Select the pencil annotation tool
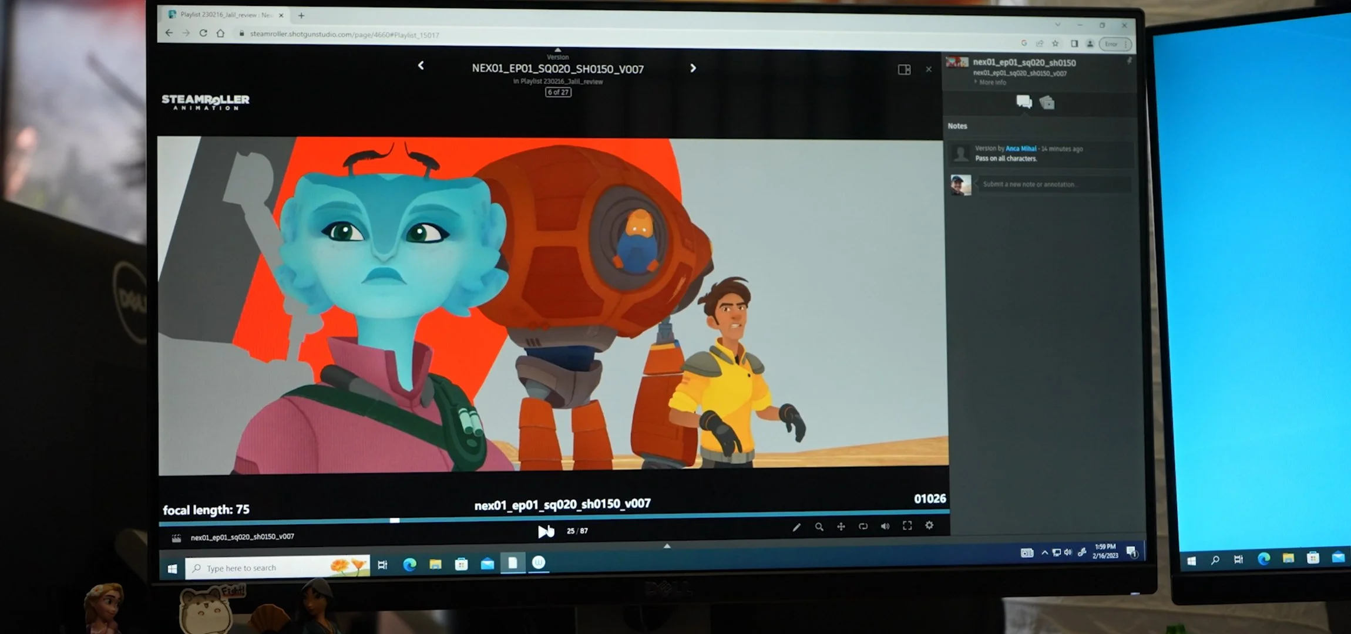The width and height of the screenshot is (1351, 634). click(796, 527)
